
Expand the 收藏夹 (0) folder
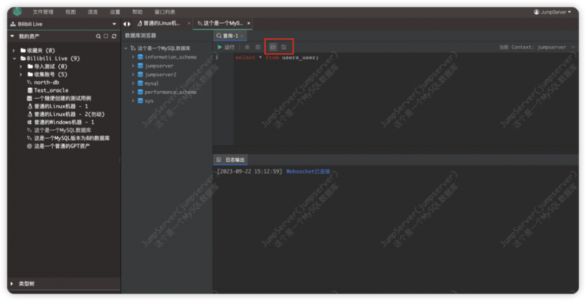14,50
